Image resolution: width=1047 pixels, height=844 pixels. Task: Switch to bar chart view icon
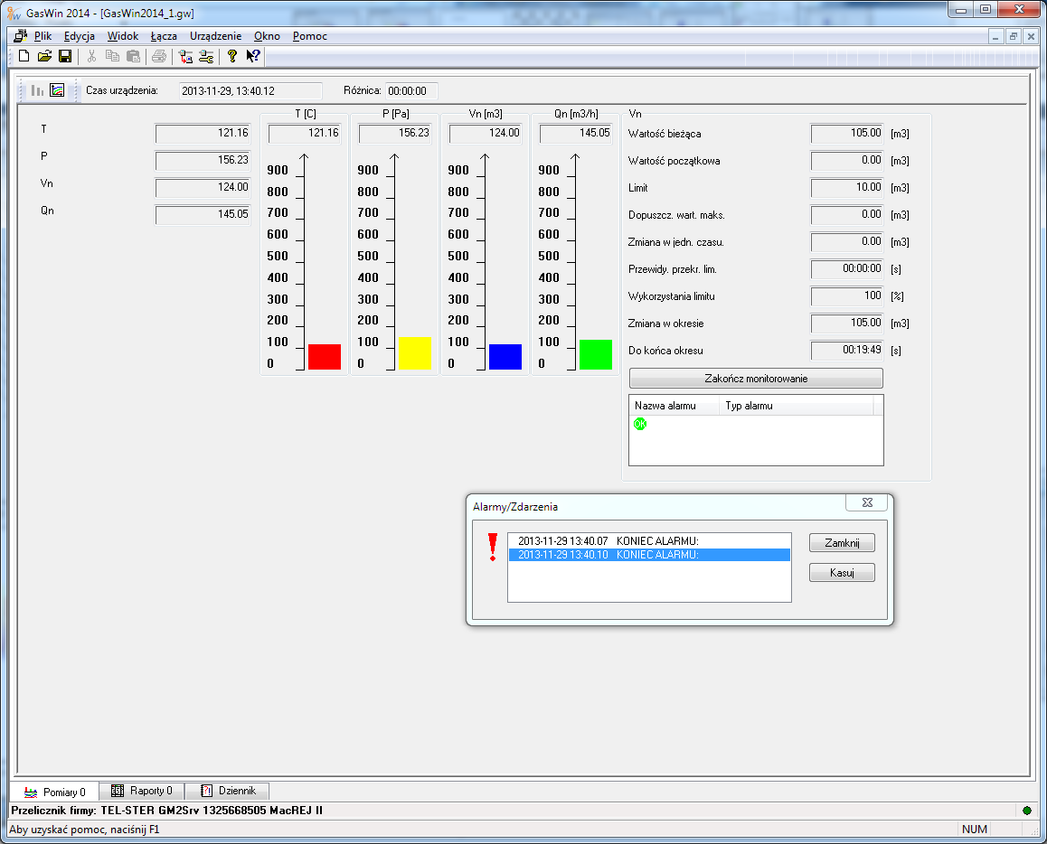click(x=37, y=90)
